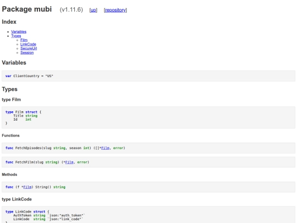Click the Types section heading
Viewport: 297px width, 223px height.
pos(10,89)
